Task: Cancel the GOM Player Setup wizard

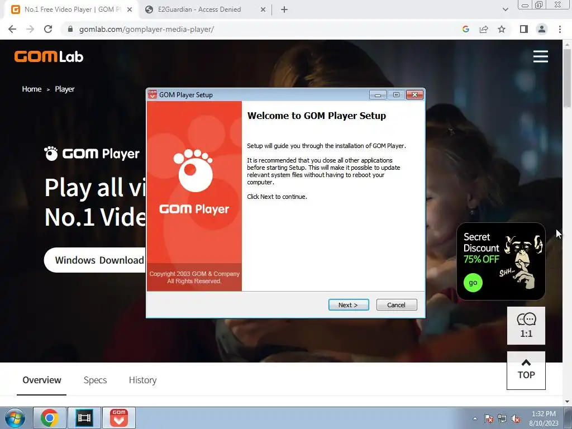Action: 397,305
